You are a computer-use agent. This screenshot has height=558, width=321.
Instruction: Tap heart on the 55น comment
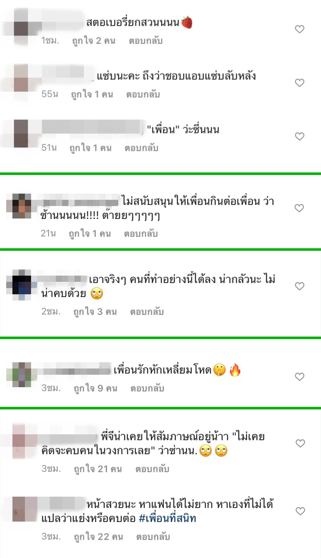(299, 83)
